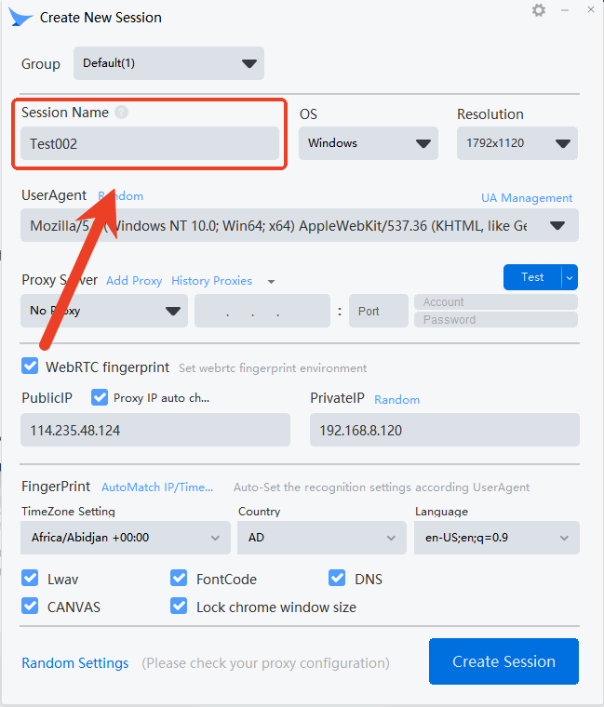604x707 pixels.
Task: Expand the History Proxies arrow
Action: [271, 281]
